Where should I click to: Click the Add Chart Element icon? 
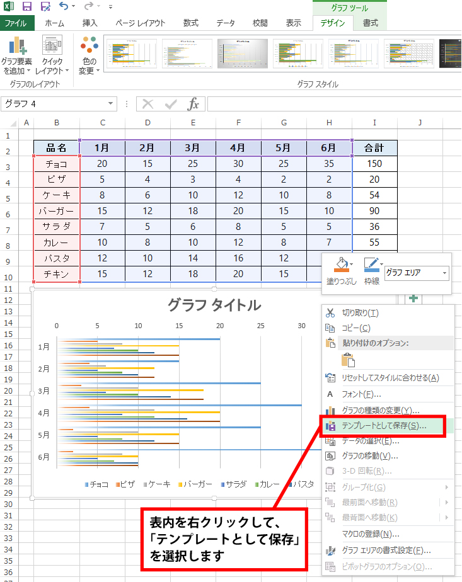point(17,47)
